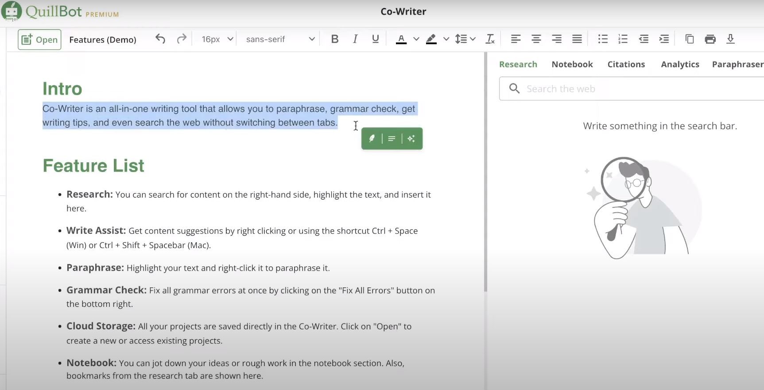This screenshot has width=764, height=390.
Task: Click the Redo arrow icon
Action: tap(181, 39)
